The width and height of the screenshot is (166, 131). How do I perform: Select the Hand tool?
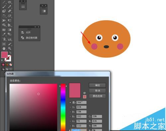tap(4, 49)
